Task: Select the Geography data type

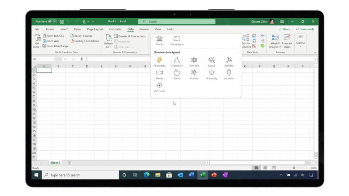Action: click(177, 41)
